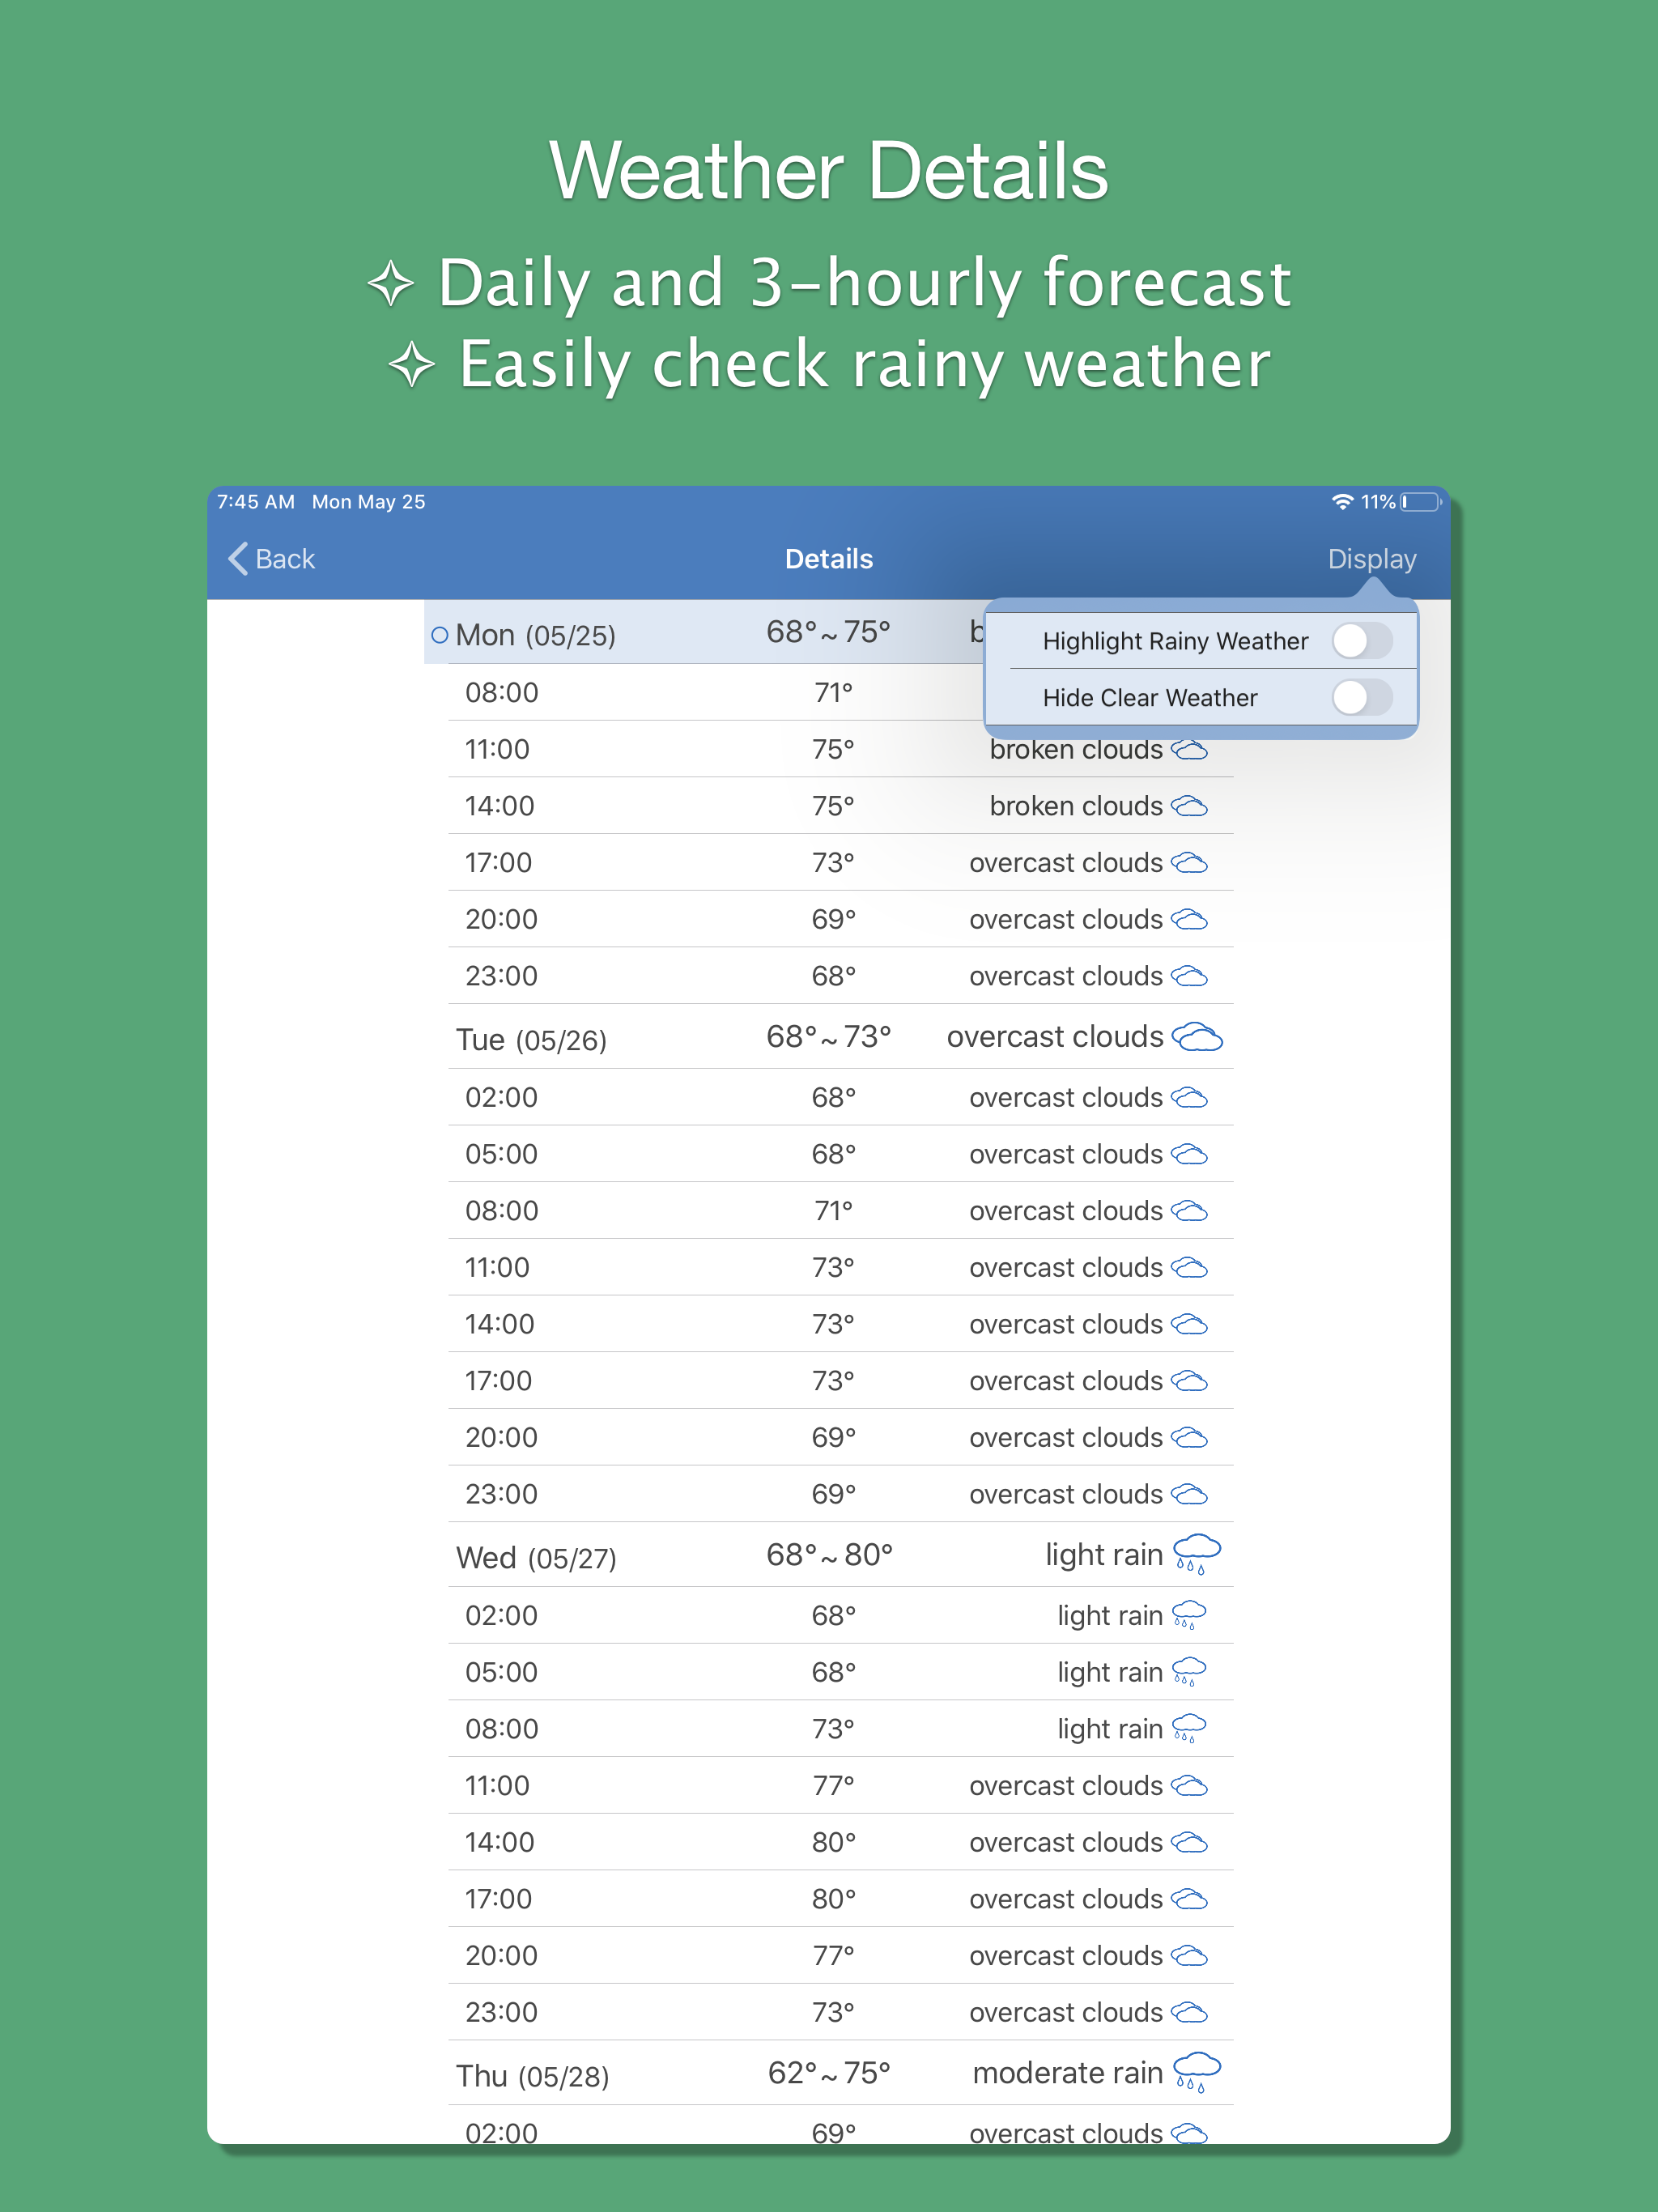The image size is (1658, 2212).
Task: Click the 'broken clouds' text for Monday 14:00
Action: pos(1076,806)
